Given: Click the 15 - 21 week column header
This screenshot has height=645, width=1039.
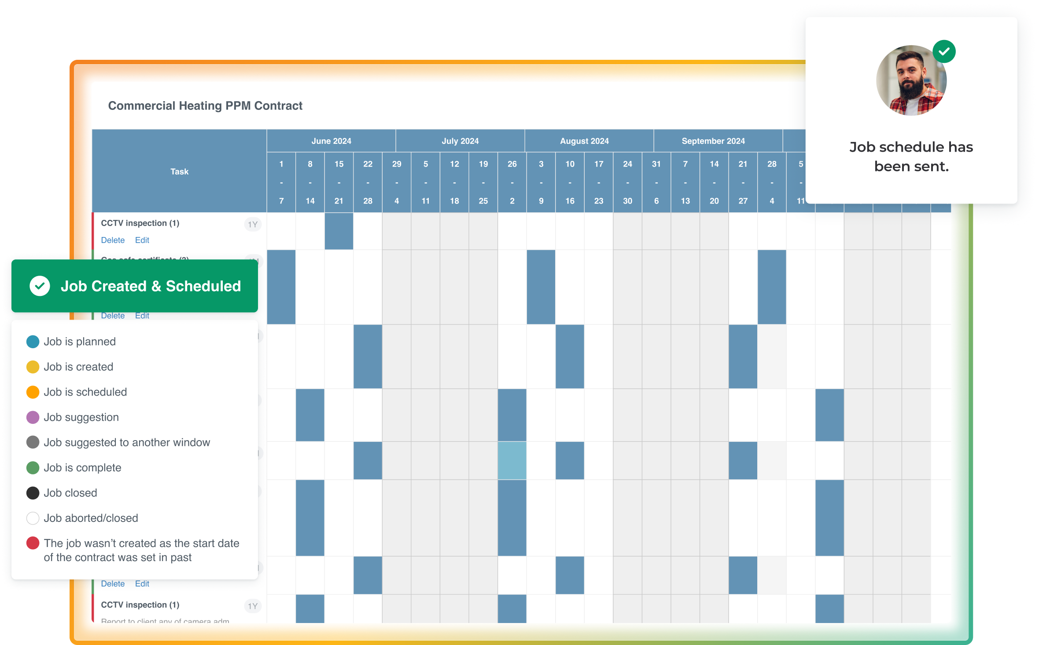Looking at the screenshot, I should pos(339,182).
